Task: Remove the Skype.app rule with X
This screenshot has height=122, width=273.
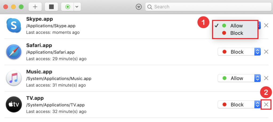Action: point(266,26)
